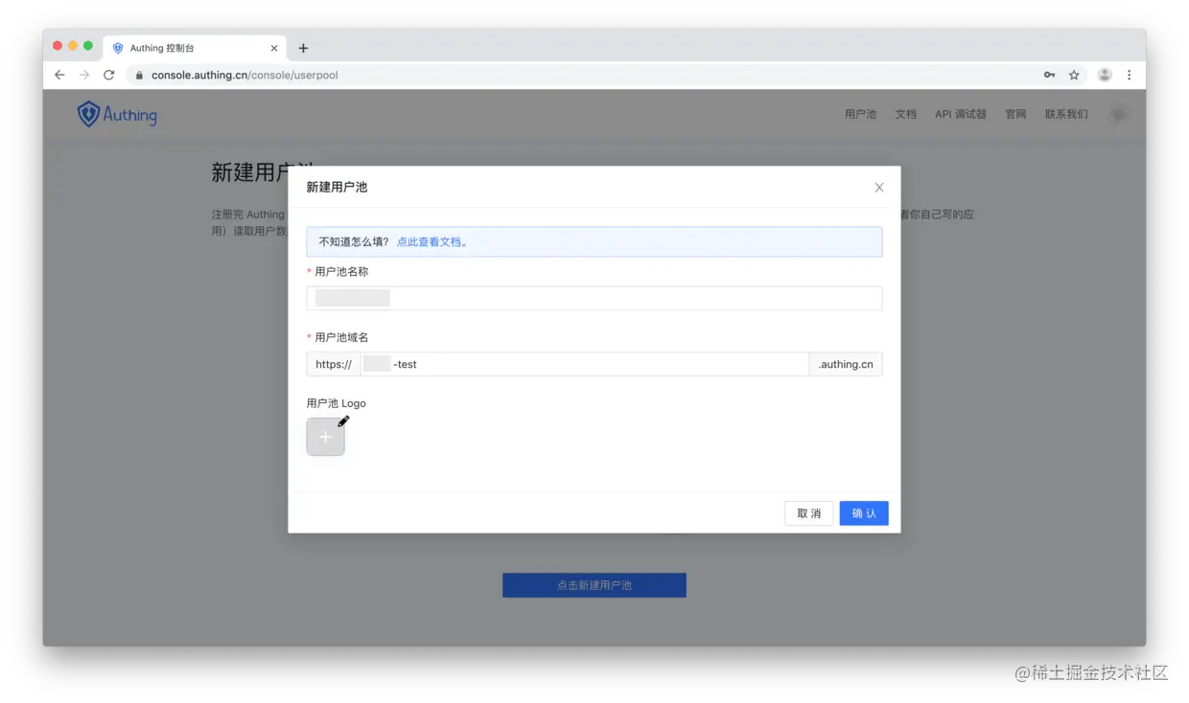Click the saved password key icon
Viewport: 1189px width, 703px height.
coord(1050,75)
